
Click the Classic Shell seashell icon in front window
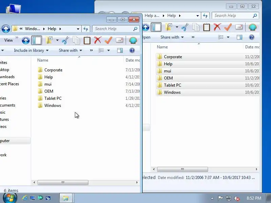pyautogui.click(x=133, y=40)
